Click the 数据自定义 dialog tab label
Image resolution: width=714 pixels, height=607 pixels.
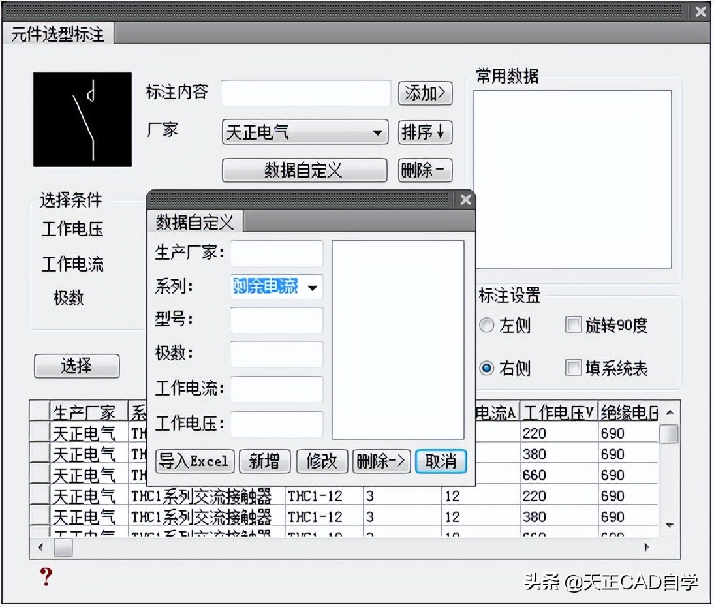pyautogui.click(x=196, y=222)
